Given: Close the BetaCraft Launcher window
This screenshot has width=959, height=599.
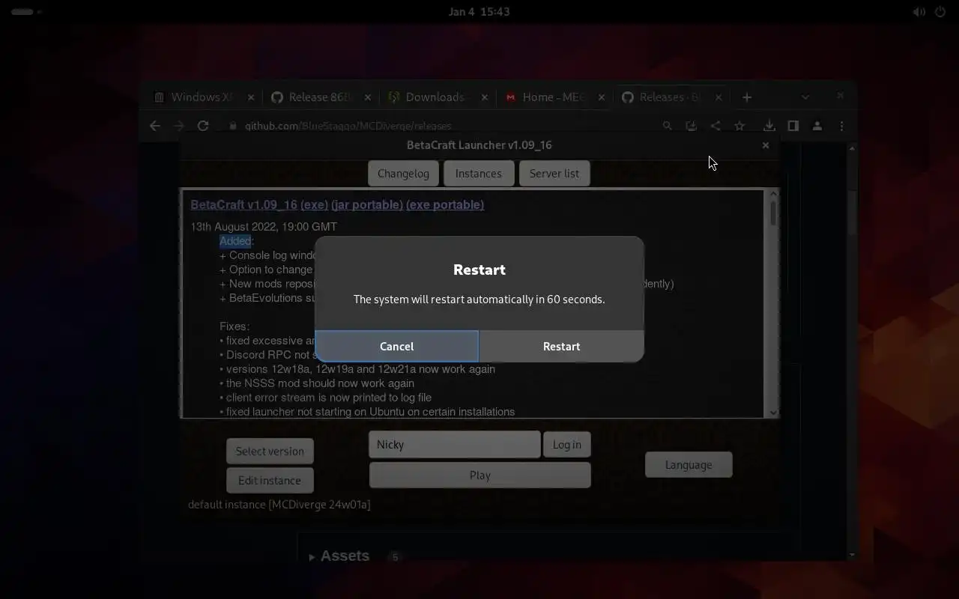Looking at the screenshot, I should click(766, 145).
